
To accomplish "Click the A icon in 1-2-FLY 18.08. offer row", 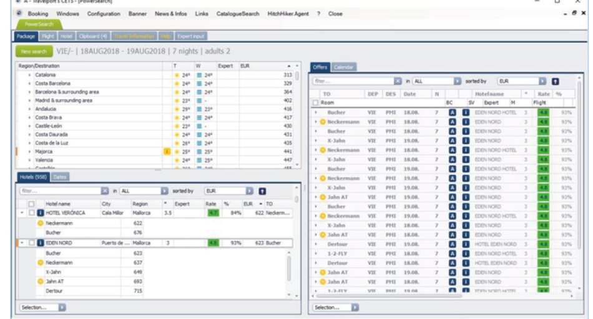I will click(453, 253).
